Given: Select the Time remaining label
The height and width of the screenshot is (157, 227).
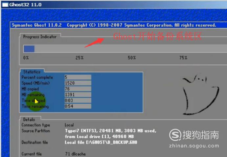Looking at the screenshot, I should click(x=35, y=106).
